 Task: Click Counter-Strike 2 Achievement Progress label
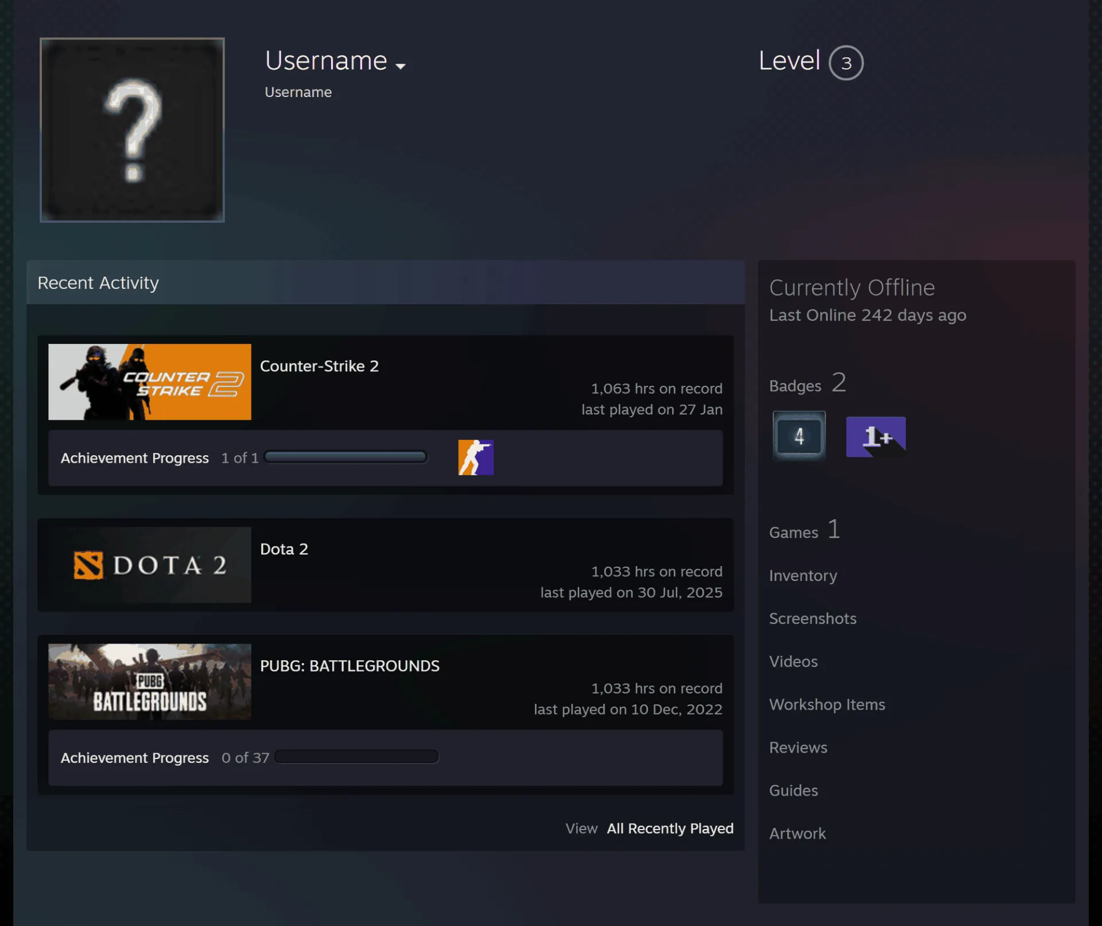pos(135,458)
